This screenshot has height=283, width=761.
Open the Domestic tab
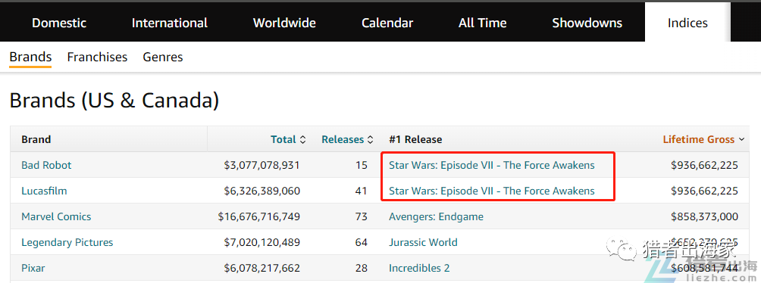point(59,23)
